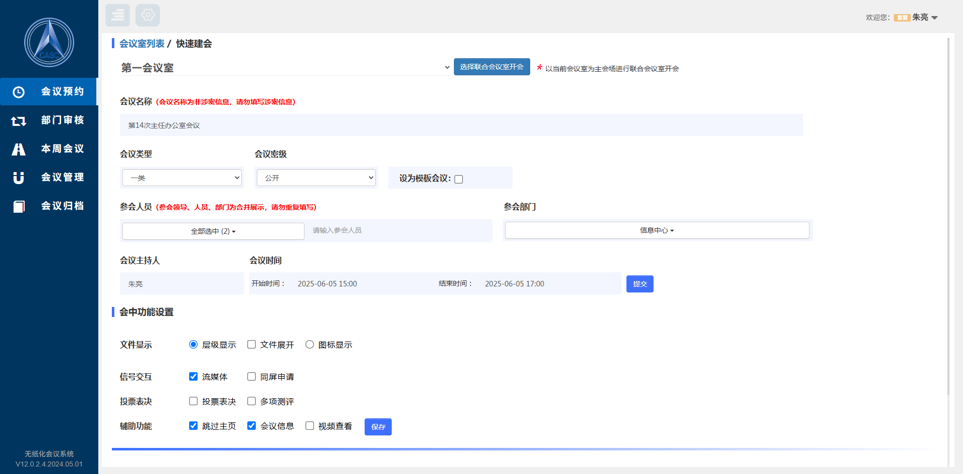This screenshot has height=474, width=963.
Task: Enable the 同屏申请 checkbox
Action: pos(251,377)
